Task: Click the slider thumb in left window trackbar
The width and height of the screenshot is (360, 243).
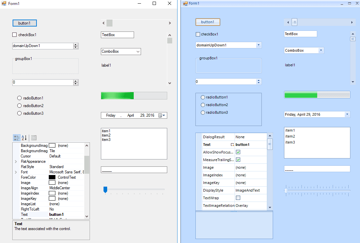Action: coord(106,190)
